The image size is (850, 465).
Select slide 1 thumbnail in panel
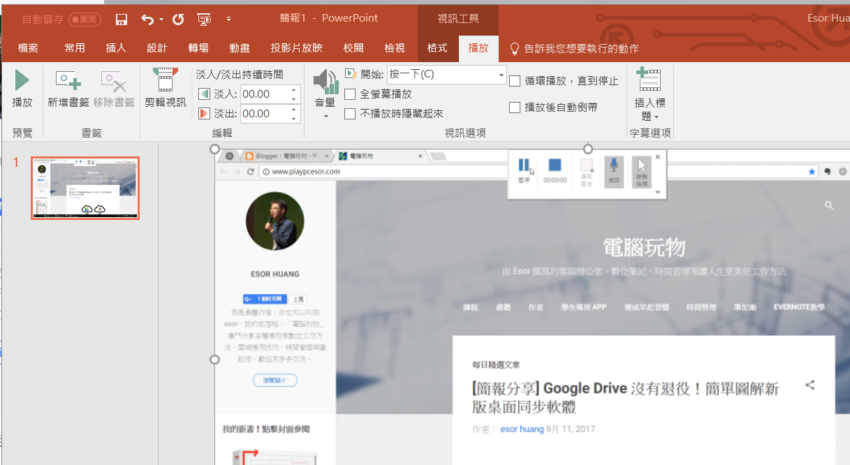click(85, 189)
